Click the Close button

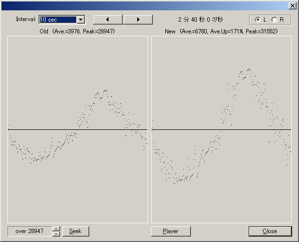click(x=270, y=231)
